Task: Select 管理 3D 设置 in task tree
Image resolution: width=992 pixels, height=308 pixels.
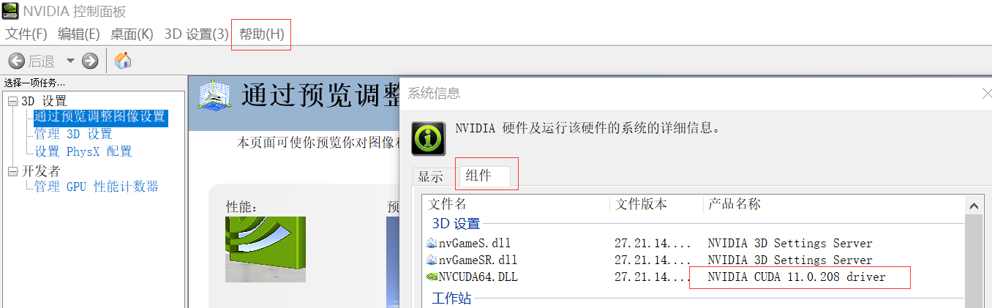Action: click(73, 134)
